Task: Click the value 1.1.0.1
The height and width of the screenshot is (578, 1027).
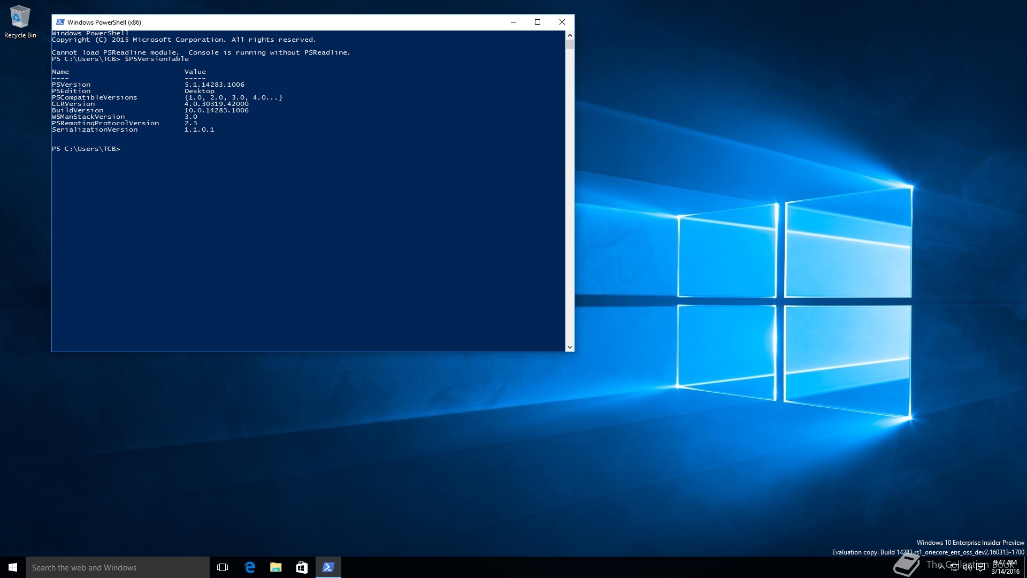Action: pos(200,130)
